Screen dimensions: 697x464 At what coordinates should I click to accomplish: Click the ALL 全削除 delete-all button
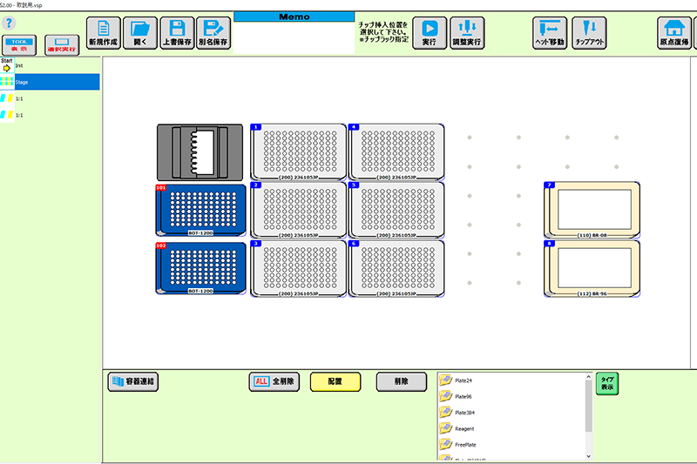tap(274, 381)
